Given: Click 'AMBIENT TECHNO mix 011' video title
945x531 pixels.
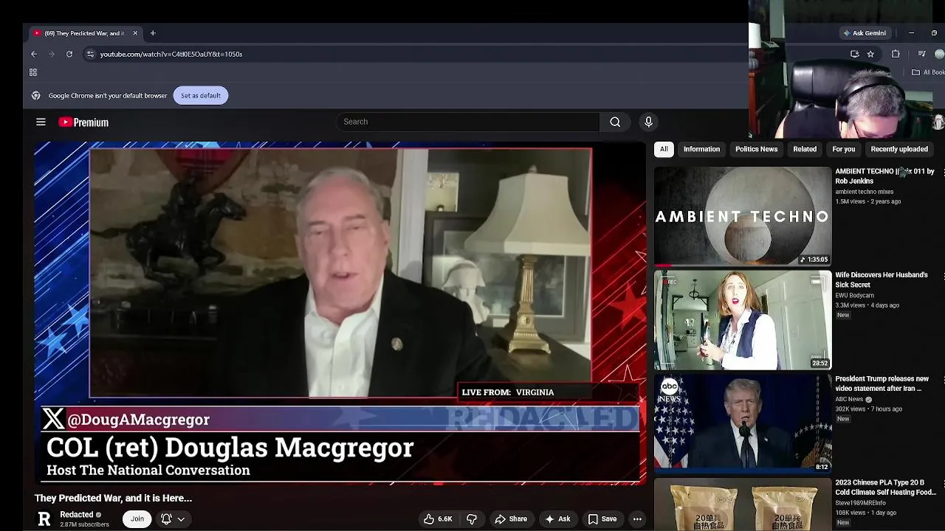Looking at the screenshot, I should click(x=884, y=176).
